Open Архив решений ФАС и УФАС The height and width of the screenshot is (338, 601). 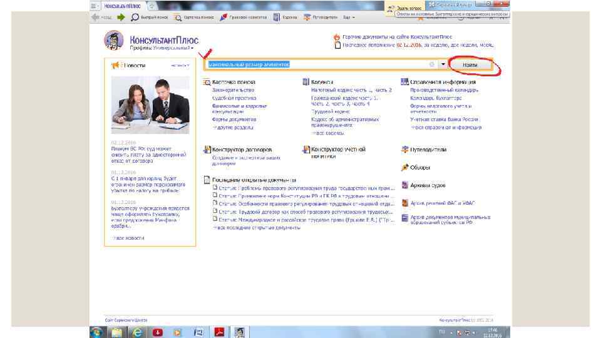click(443, 203)
